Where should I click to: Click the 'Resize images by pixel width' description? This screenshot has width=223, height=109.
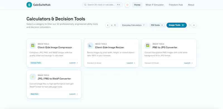(111, 54)
